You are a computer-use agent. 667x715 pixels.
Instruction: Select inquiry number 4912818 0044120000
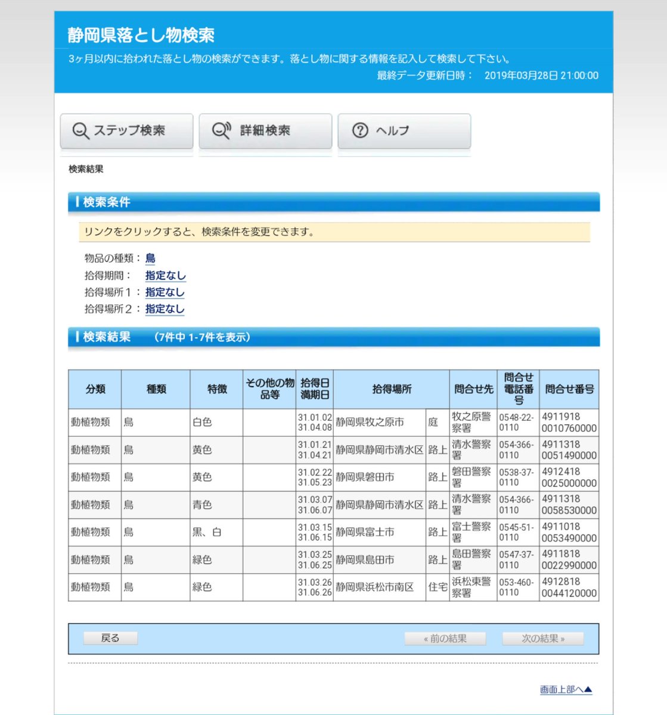click(569, 587)
